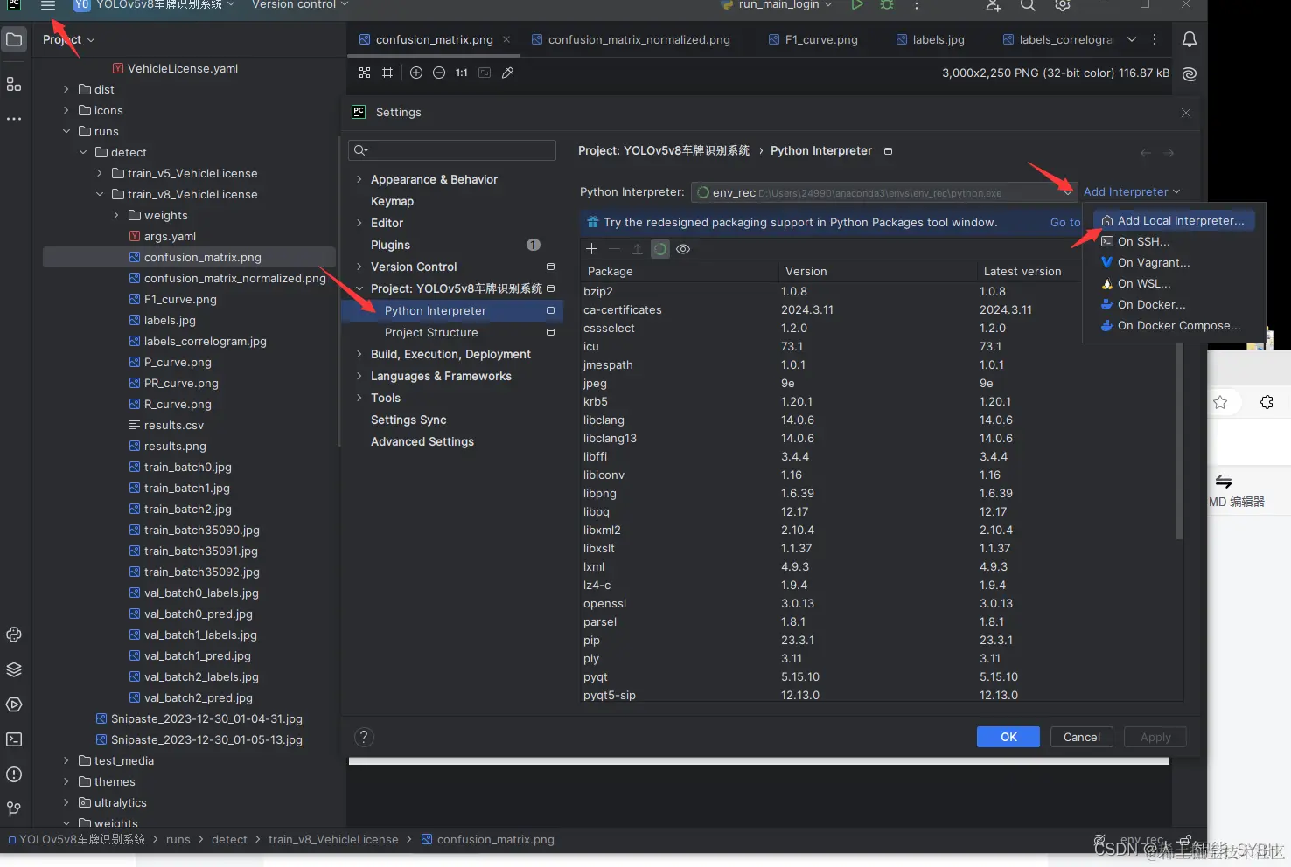Toggle the chessboard transparency background
The image size is (1291, 867).
(365, 73)
